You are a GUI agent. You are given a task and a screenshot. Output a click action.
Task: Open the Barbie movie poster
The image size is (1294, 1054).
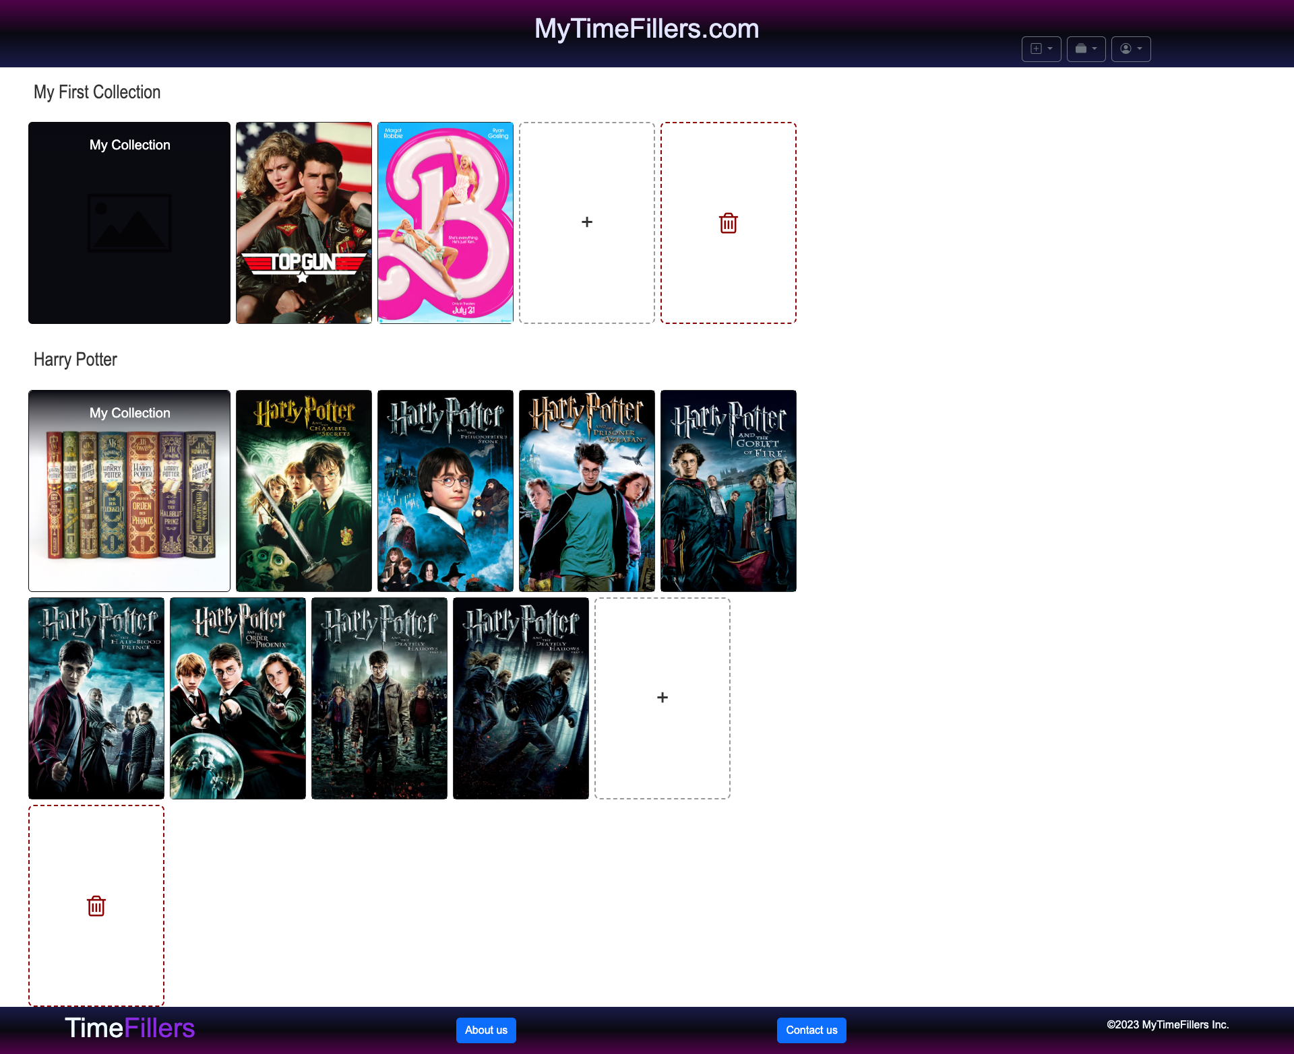tap(445, 223)
